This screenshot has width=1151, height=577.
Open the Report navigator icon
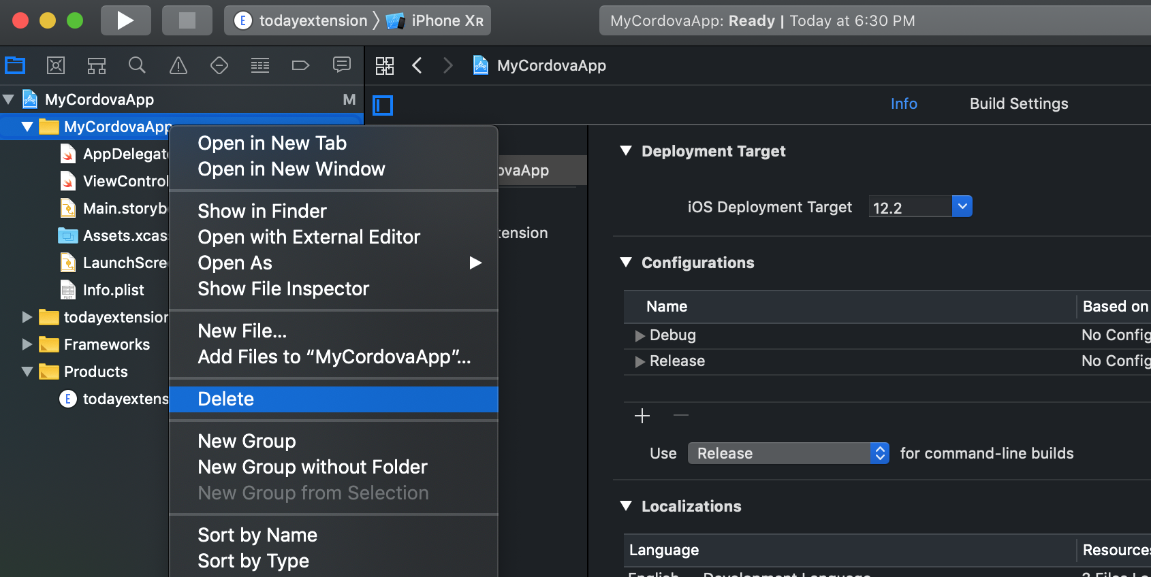point(341,65)
